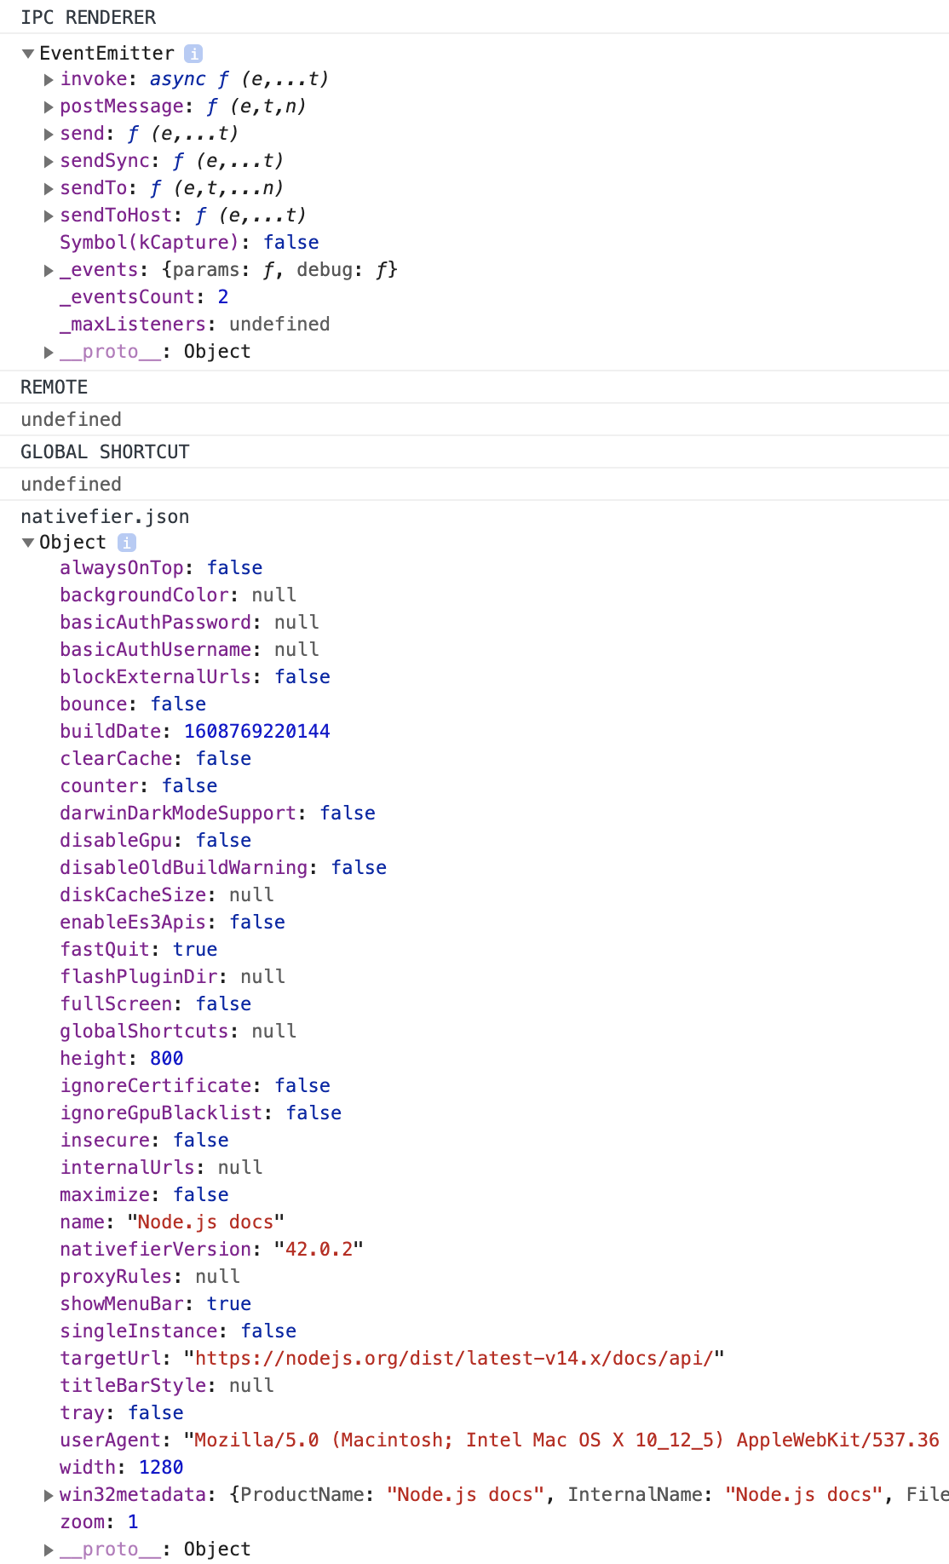Viewport: 949px width, 1564px height.
Task: Click the bounce property
Action: pyautogui.click(x=94, y=704)
